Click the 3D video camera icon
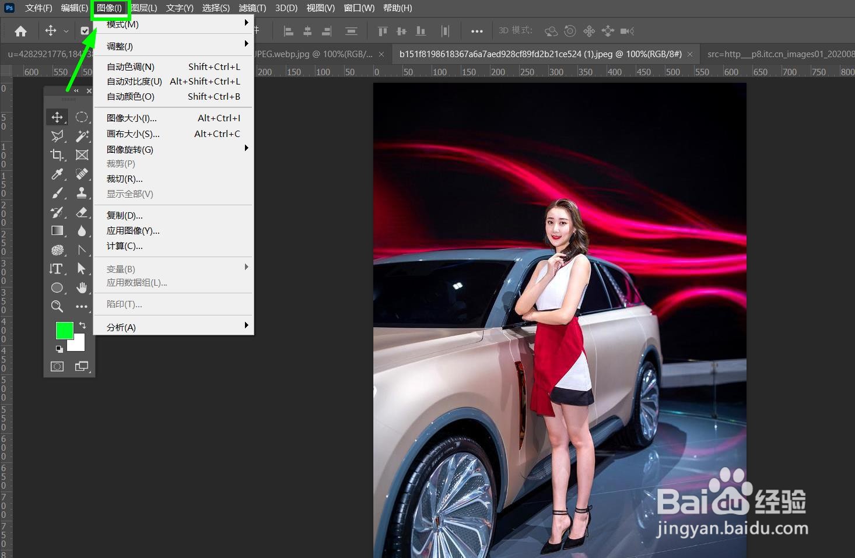This screenshot has width=855, height=558. (627, 31)
